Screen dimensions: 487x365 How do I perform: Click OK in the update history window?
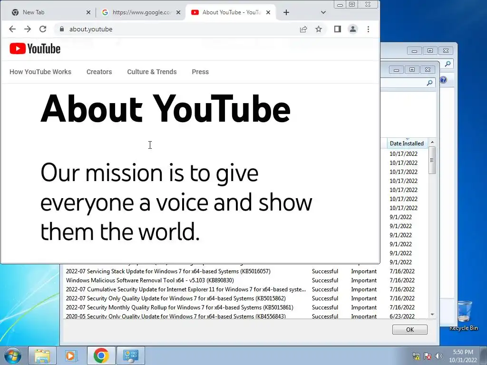click(x=409, y=330)
